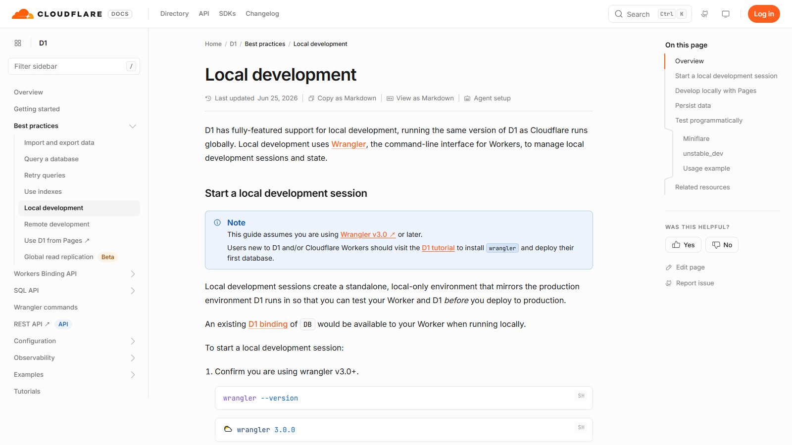Click the Log in button
The width and height of the screenshot is (792, 445).
coord(764,14)
